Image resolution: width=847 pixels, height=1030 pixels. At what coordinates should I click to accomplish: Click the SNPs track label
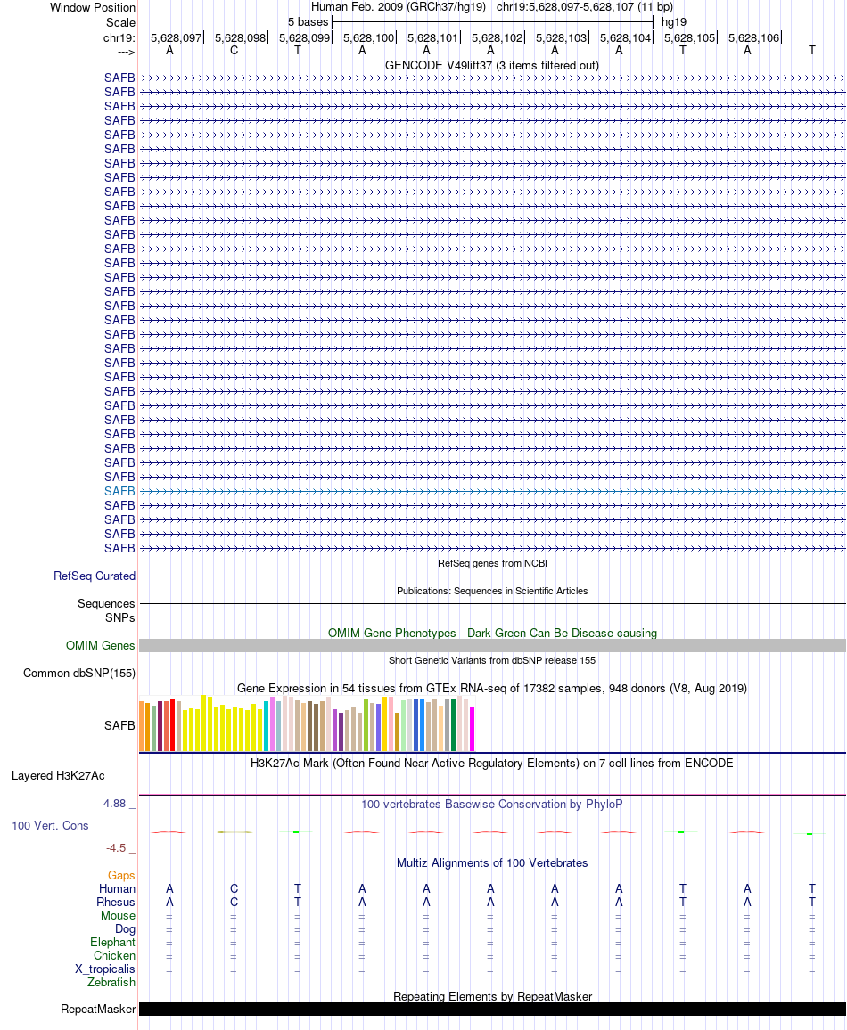click(119, 618)
